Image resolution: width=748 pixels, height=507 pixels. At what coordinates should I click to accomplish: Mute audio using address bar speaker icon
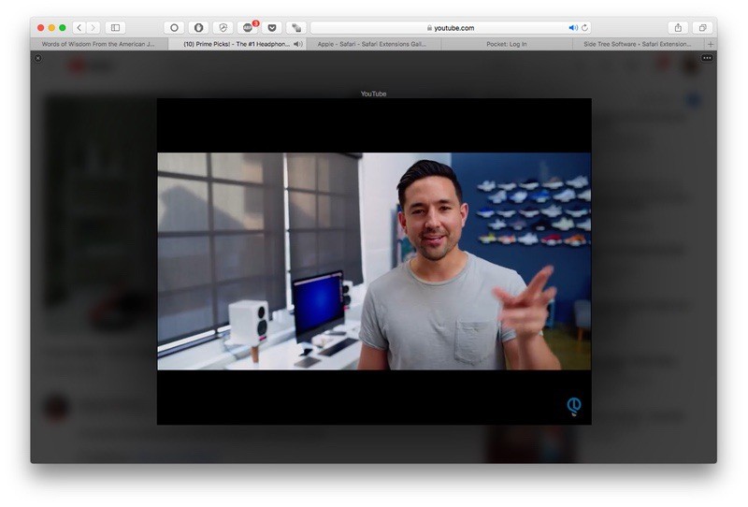click(573, 28)
